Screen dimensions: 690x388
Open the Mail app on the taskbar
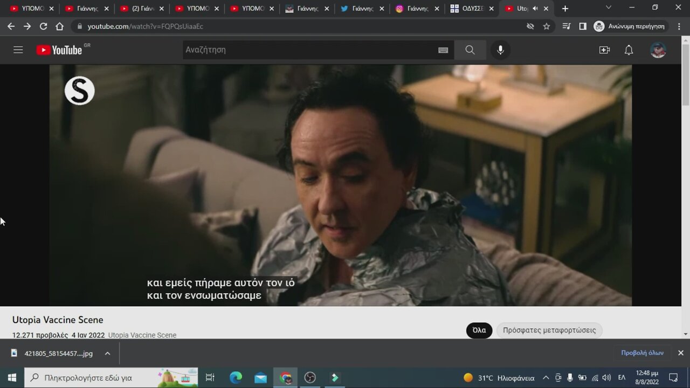pos(260,378)
